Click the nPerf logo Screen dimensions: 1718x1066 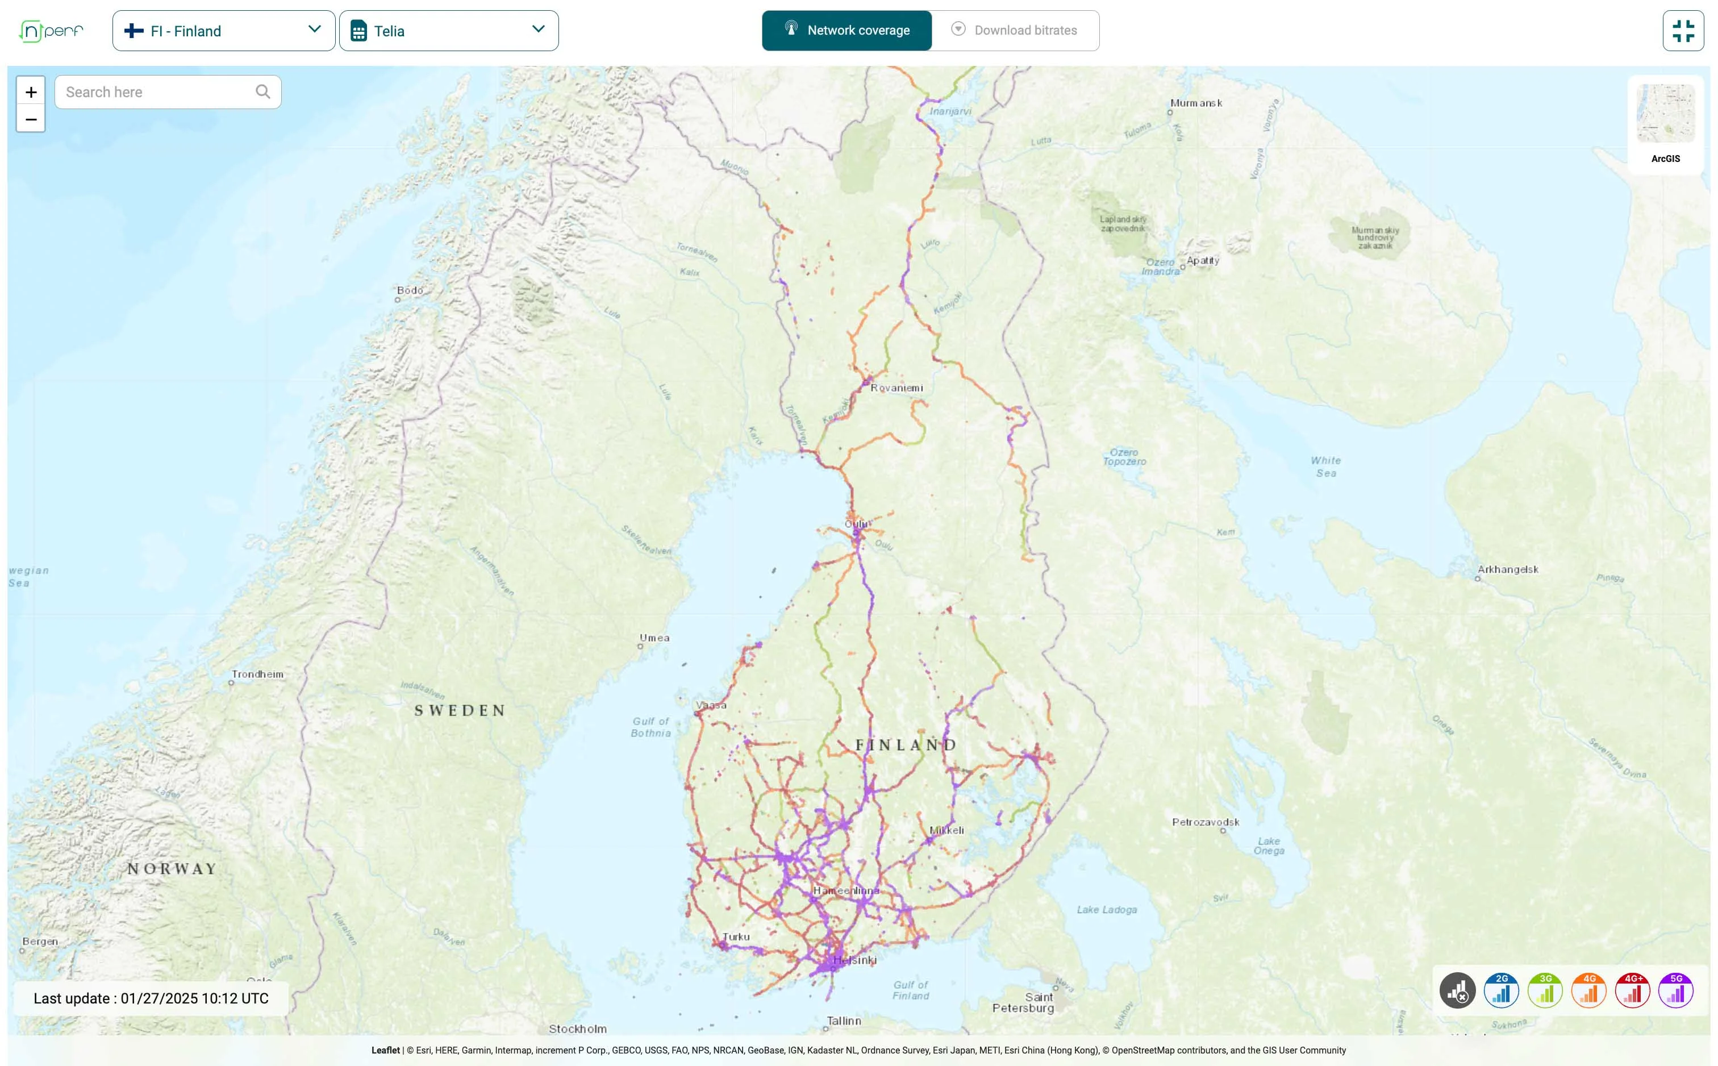[51, 31]
